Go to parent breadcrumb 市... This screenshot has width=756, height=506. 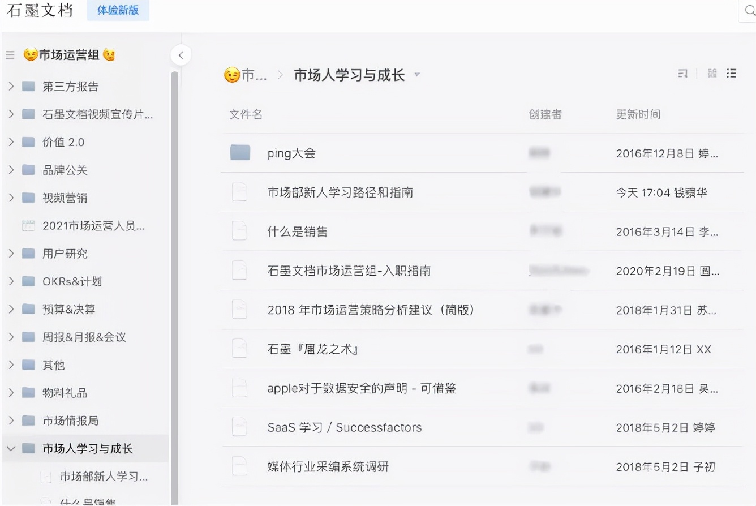click(246, 75)
